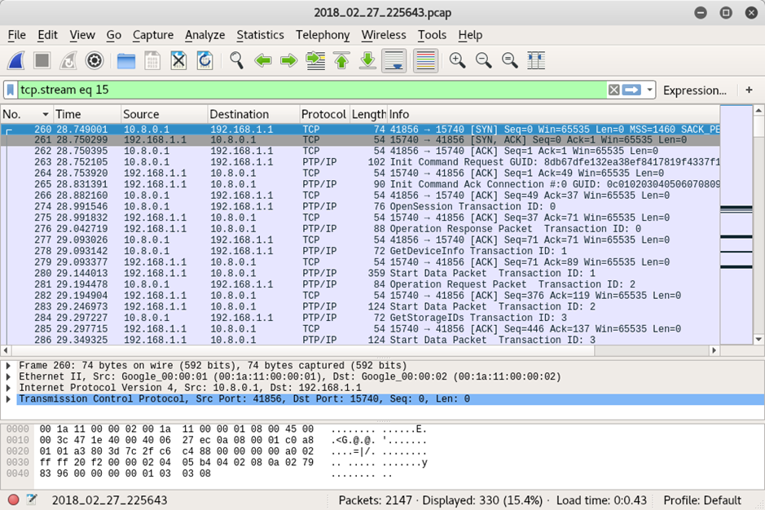Viewport: 765px width, 510px height.
Task: Open a capture file via folder icon
Action: (126, 61)
